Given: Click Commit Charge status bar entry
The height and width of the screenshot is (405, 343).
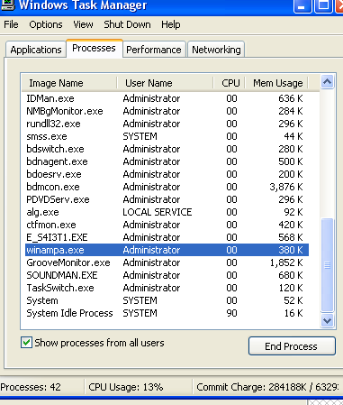Looking at the screenshot, I should tap(267, 387).
